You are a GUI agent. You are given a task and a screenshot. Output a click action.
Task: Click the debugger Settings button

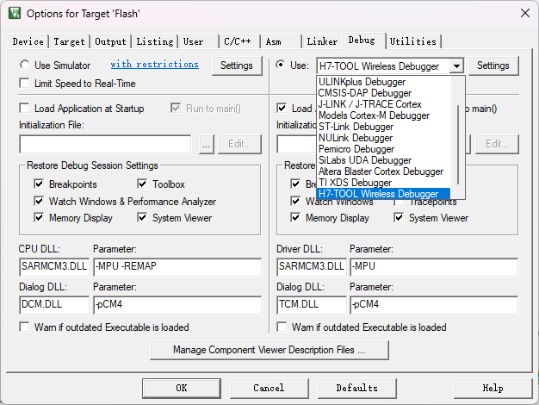(x=493, y=65)
